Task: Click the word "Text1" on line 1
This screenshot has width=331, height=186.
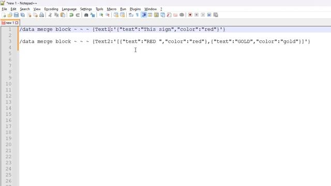Action: (x=102, y=29)
